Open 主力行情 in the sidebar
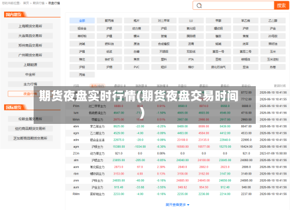290x210 pixels. (30, 84)
